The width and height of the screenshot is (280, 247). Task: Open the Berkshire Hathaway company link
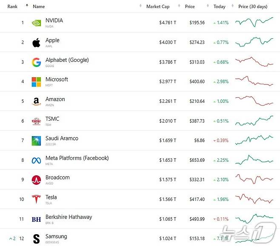click(x=69, y=217)
